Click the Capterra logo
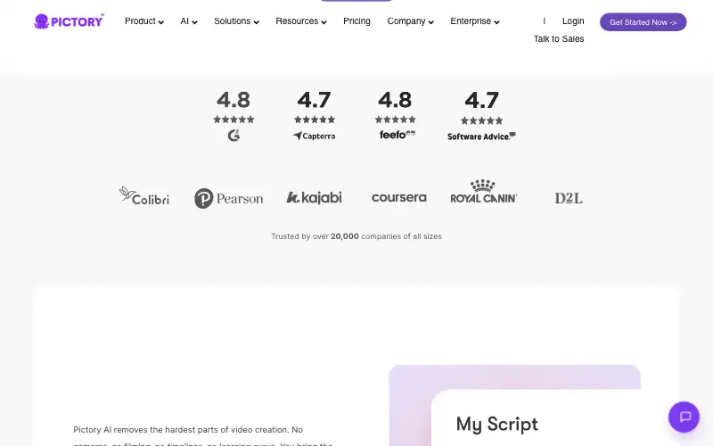713x446 pixels. tap(315, 136)
